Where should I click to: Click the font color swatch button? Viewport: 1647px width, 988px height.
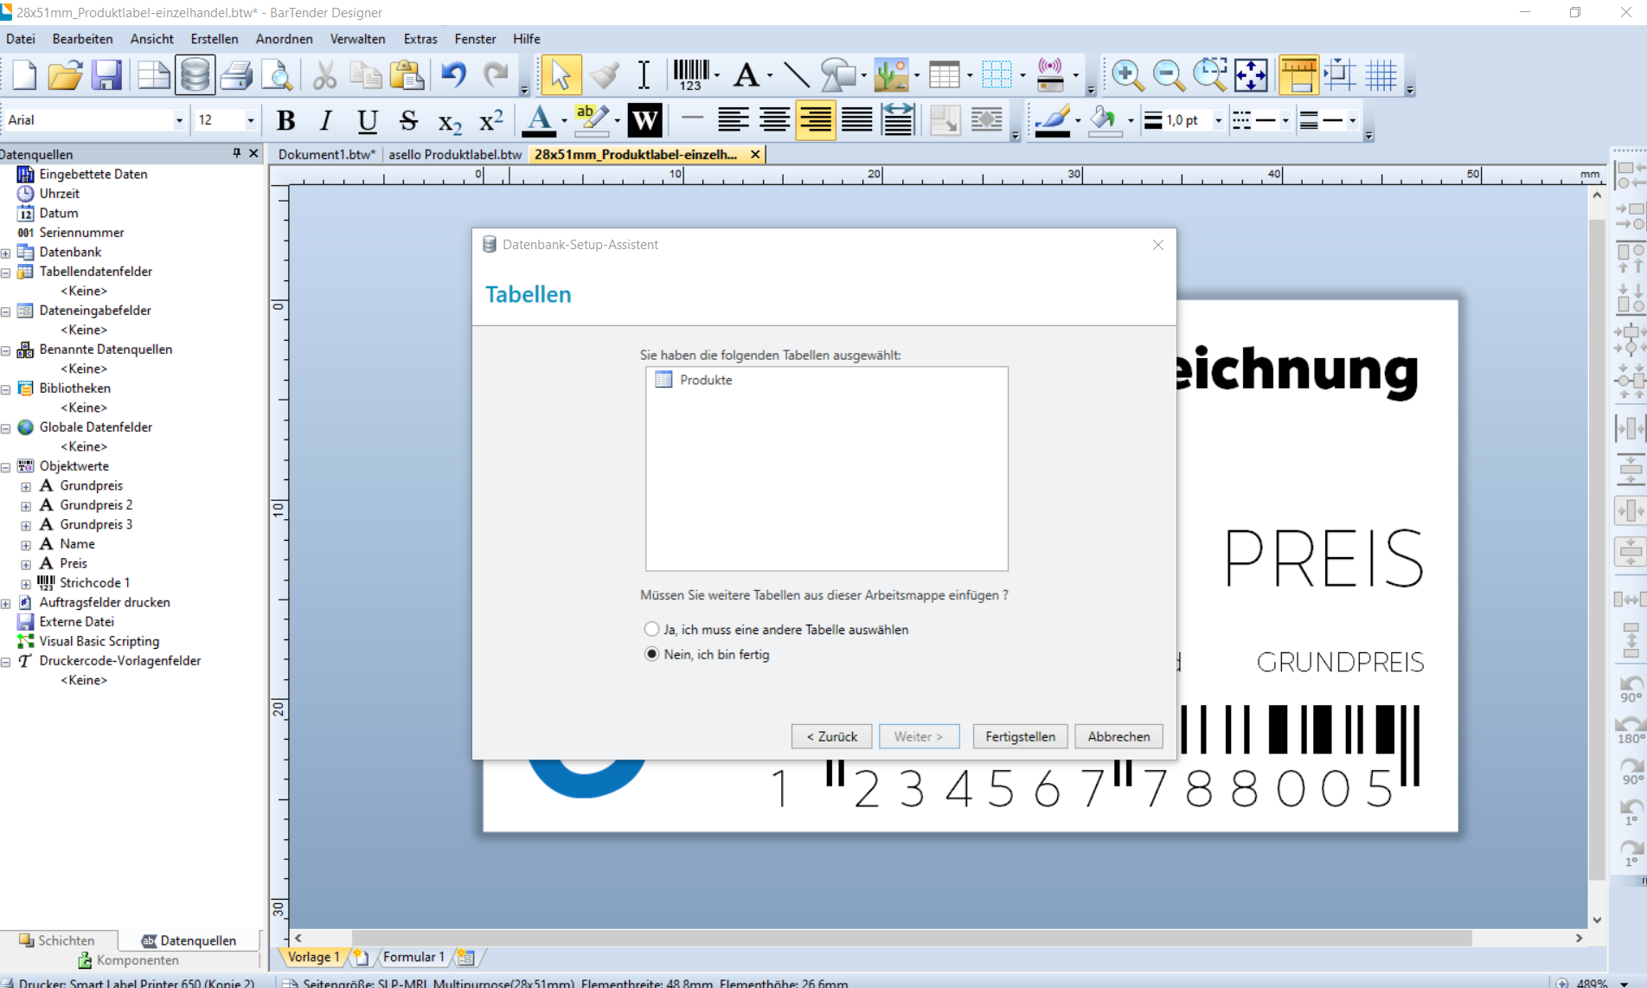coord(540,120)
